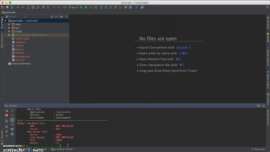
Task: Click the green Debug bug icon
Action: [x=86, y=8]
